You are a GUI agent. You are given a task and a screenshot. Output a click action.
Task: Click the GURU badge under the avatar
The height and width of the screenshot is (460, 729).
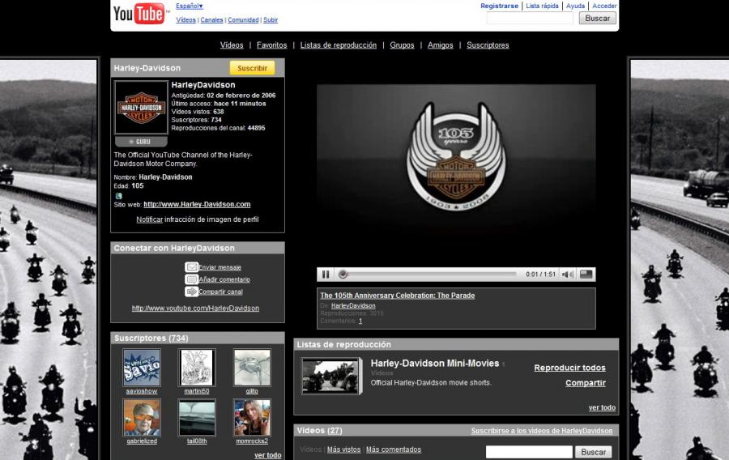click(141, 141)
